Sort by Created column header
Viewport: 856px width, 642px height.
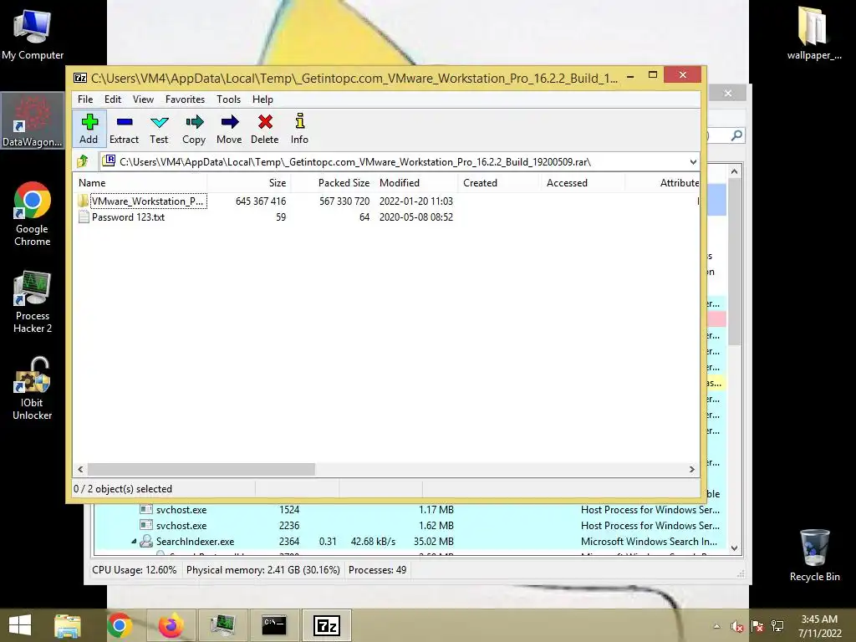tap(499, 183)
